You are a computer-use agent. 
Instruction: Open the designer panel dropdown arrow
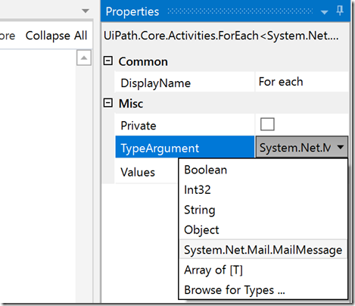pyautogui.click(x=86, y=11)
